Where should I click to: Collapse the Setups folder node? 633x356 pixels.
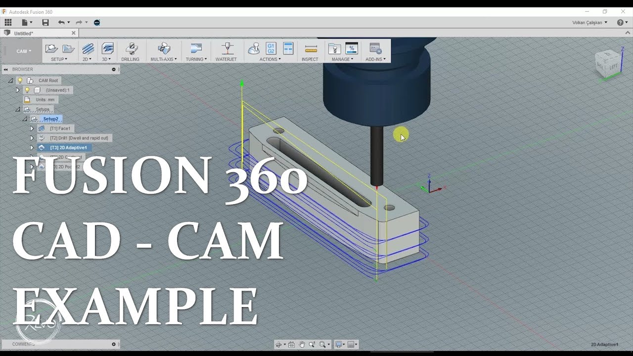click(x=18, y=109)
